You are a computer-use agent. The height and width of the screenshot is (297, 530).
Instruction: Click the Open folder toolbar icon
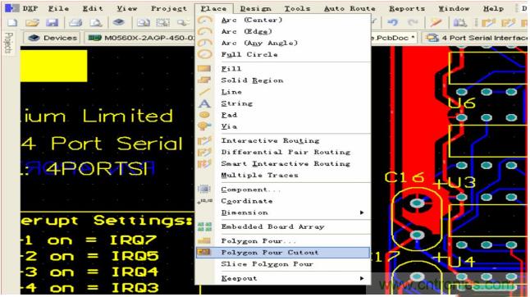[x=32, y=23]
